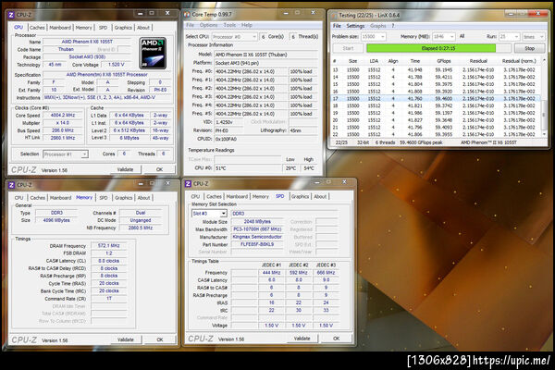The width and height of the screenshot is (555, 370).
Task: Click the Residual (norm.) column header in LinX
Action: 519,61
